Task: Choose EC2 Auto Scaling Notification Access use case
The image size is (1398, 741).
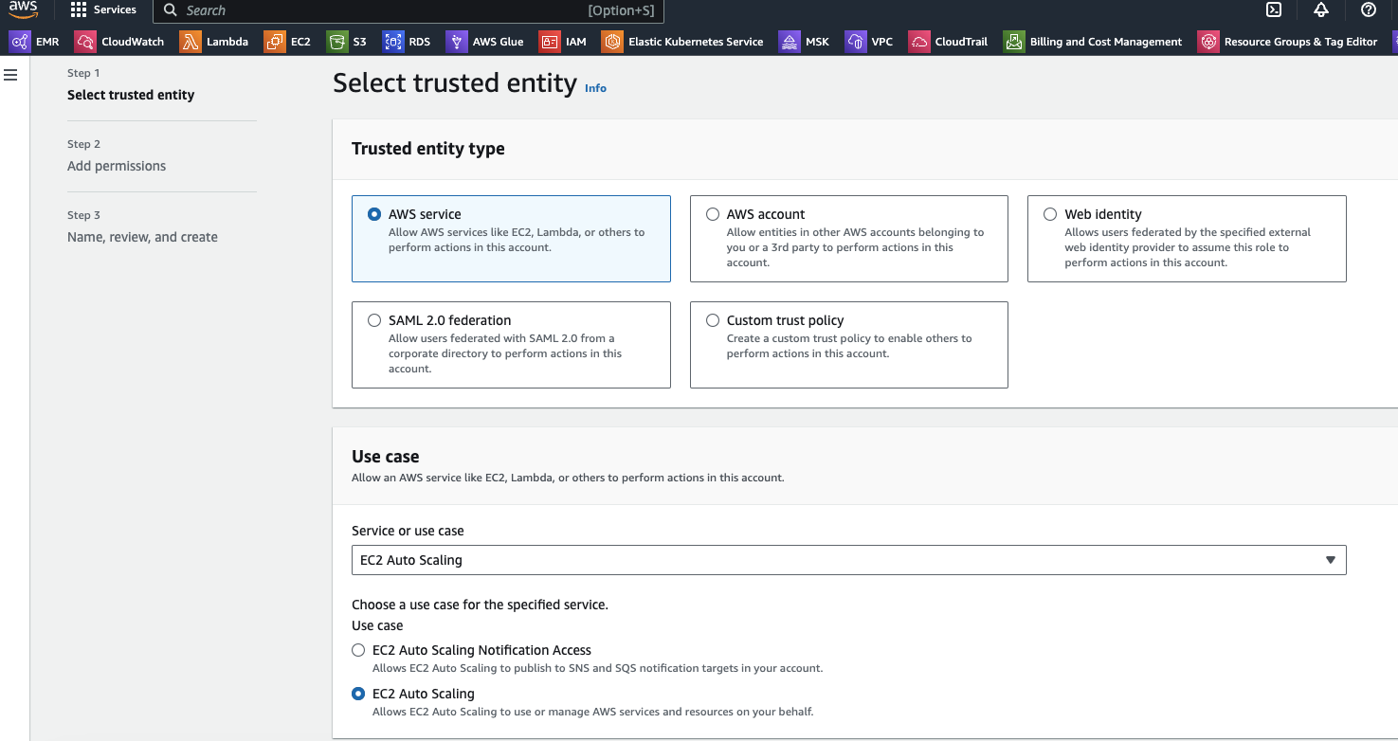Action: point(358,650)
